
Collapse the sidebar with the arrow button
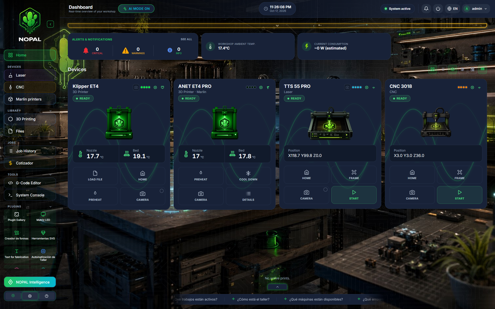(x=51, y=24)
